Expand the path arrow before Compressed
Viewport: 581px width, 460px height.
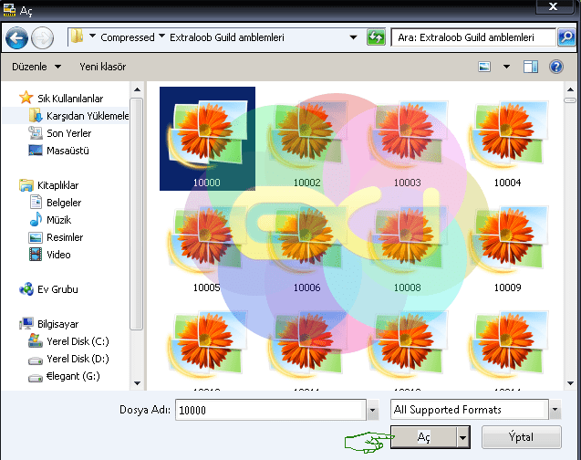(x=92, y=37)
